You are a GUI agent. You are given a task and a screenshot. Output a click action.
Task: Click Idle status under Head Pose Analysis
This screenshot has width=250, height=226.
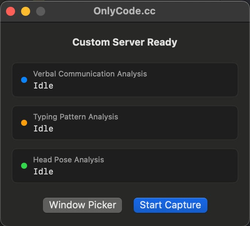tap(43, 172)
